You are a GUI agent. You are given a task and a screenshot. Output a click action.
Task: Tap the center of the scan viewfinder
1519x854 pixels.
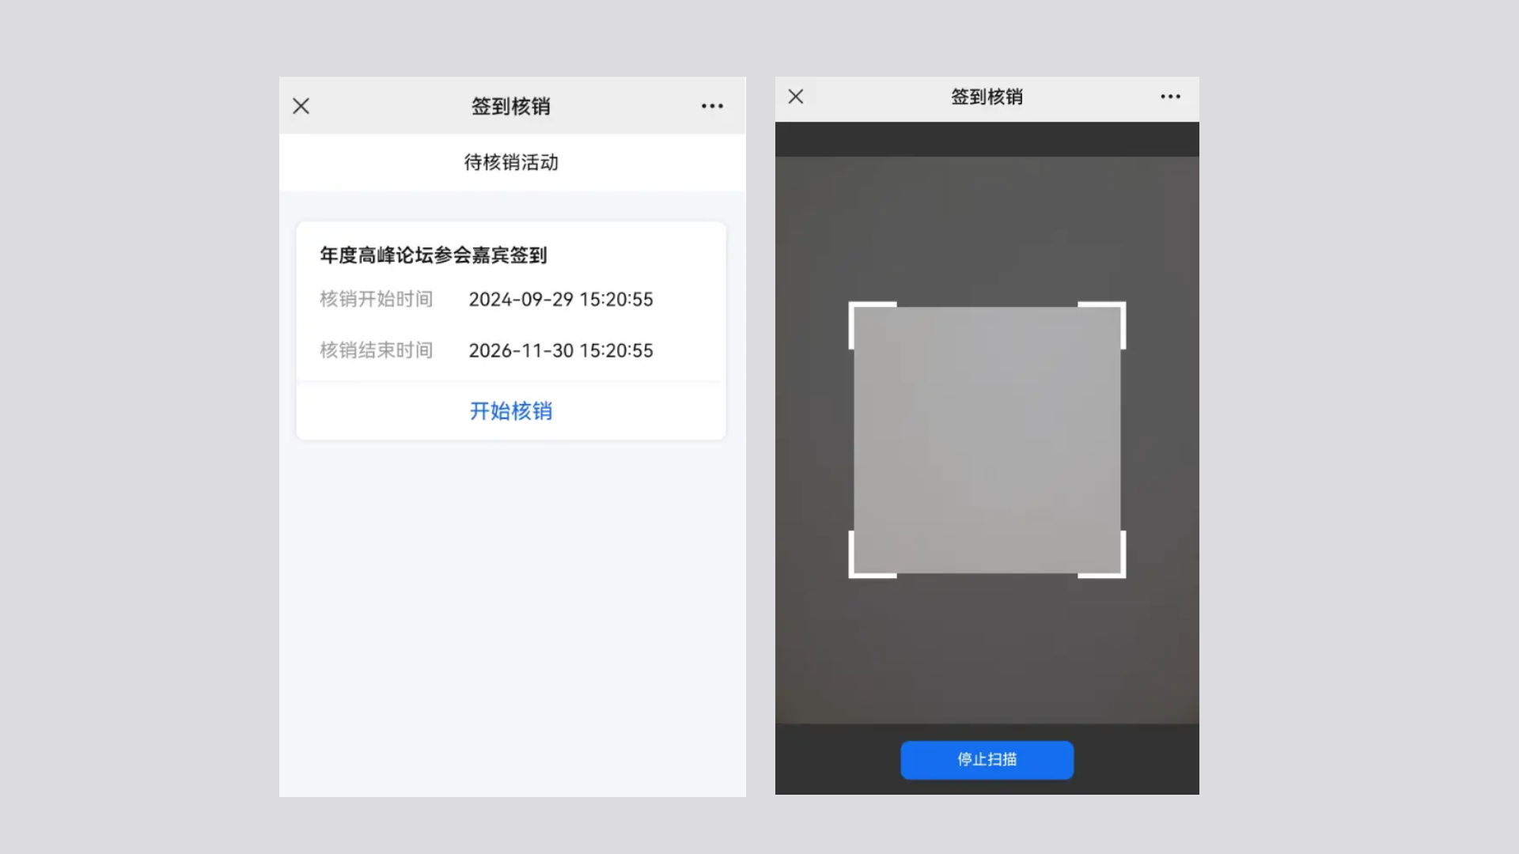point(987,440)
